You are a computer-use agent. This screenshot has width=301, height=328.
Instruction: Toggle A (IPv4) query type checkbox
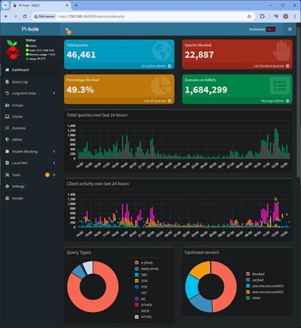click(x=136, y=263)
